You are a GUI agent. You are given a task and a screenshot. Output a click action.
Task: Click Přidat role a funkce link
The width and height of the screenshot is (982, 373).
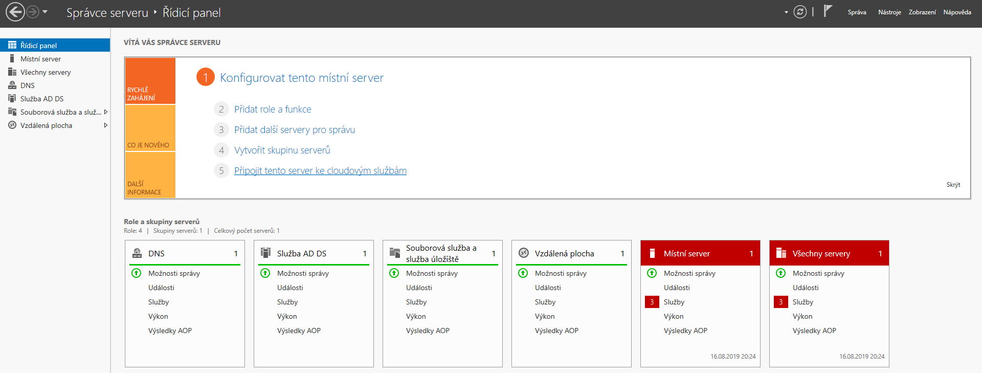[273, 109]
